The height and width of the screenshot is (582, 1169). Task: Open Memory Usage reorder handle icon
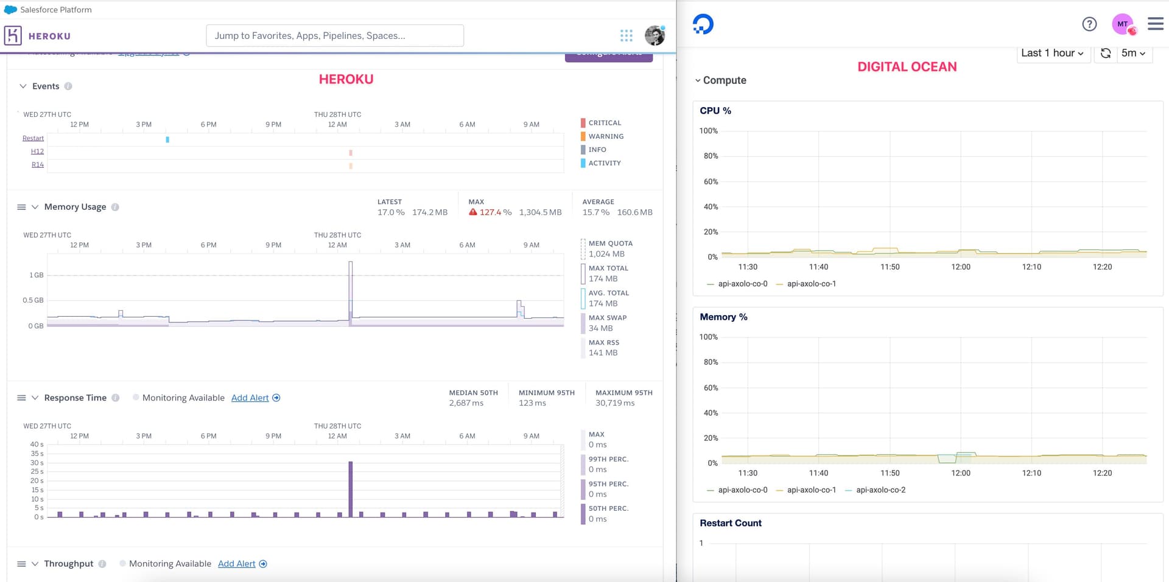click(21, 207)
